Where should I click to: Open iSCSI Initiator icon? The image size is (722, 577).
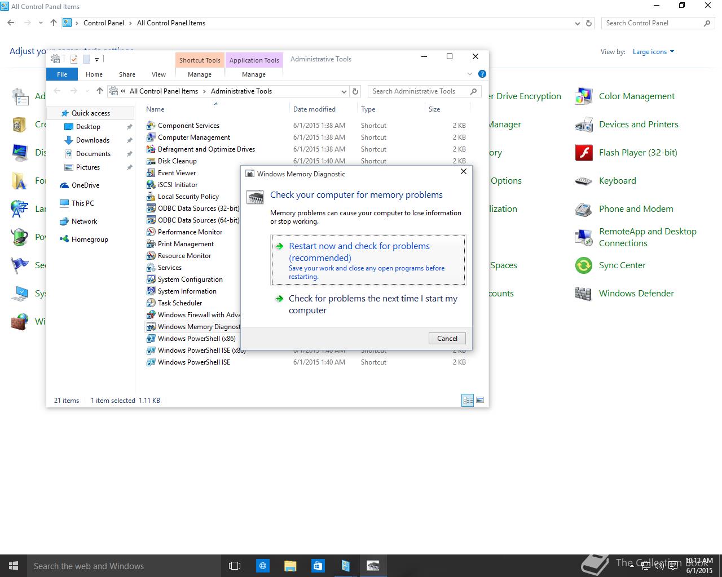click(151, 184)
